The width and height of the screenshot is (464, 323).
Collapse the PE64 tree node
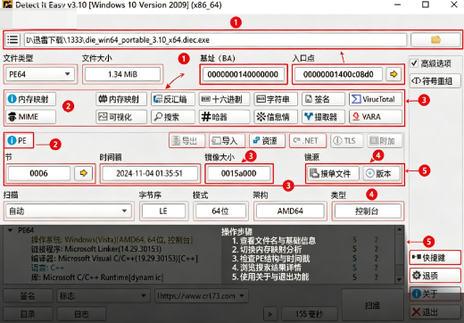click(11, 230)
